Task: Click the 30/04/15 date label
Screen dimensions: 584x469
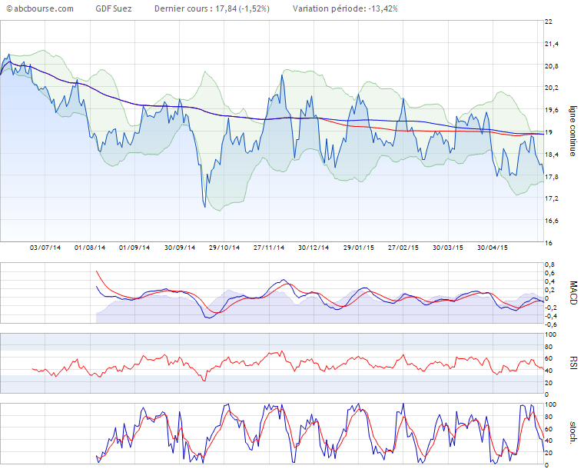Action: click(x=493, y=248)
